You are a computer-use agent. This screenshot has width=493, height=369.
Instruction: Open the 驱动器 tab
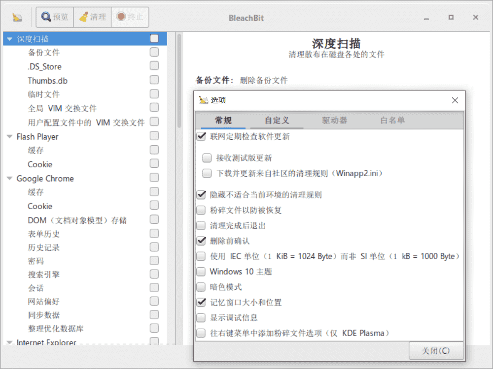click(x=335, y=120)
